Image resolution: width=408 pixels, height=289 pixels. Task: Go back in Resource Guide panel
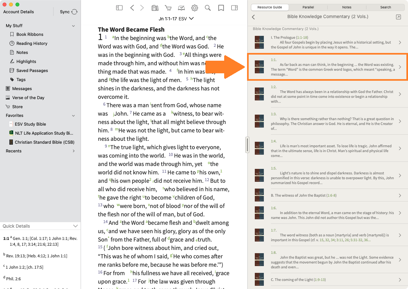[254, 17]
